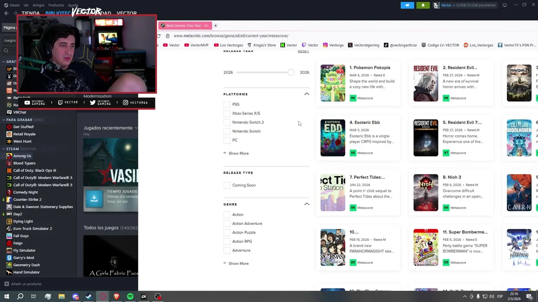Open Perfect Tides game title

point(367,177)
